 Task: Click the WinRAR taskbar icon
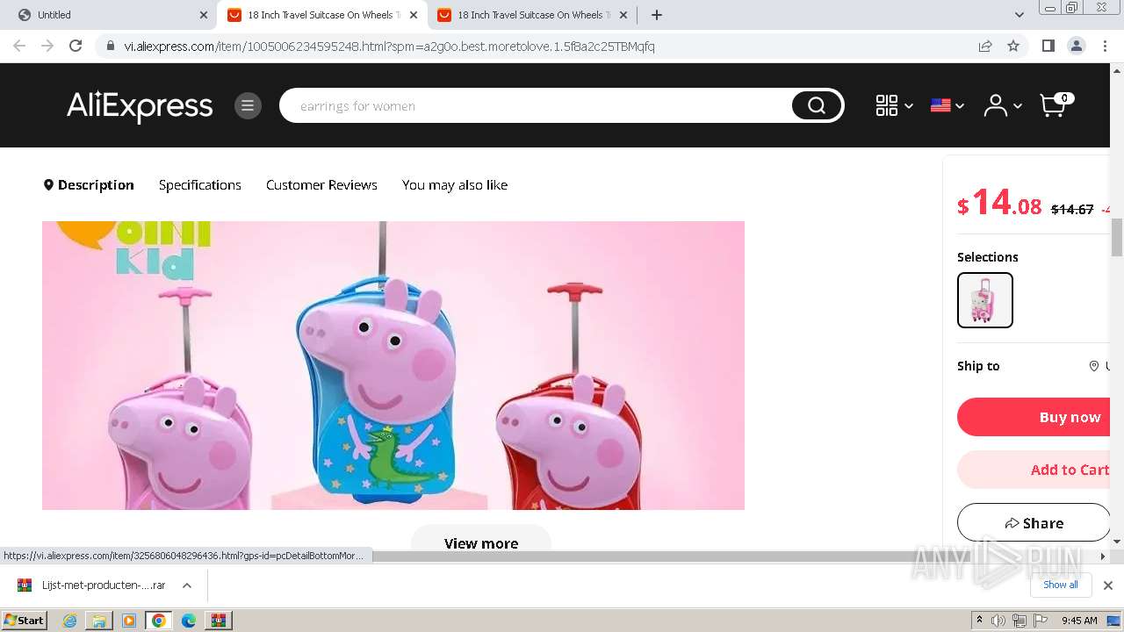219,621
